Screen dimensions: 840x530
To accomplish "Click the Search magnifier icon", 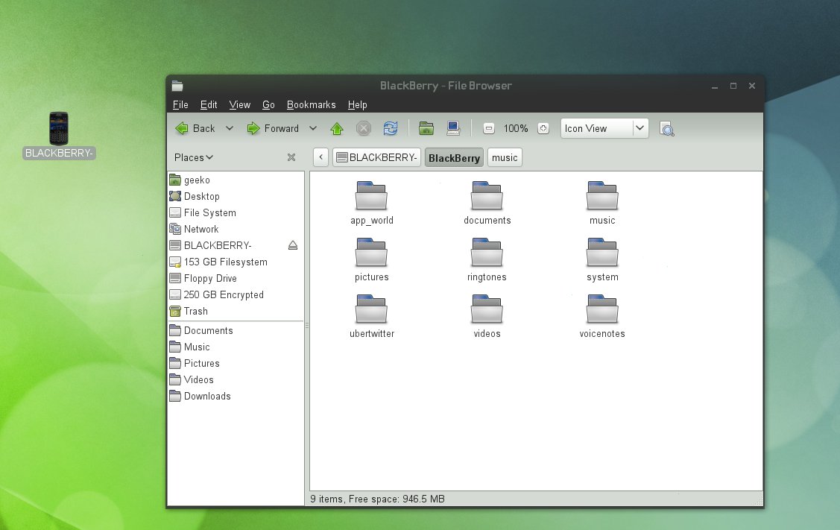I will (667, 128).
